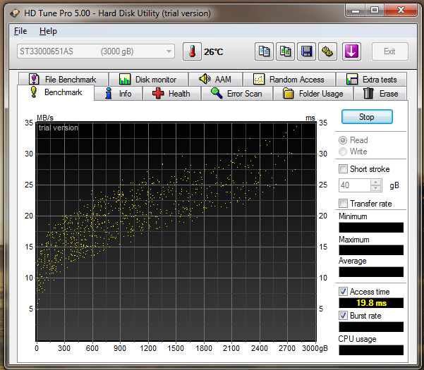
Task: Click the short stroke gB input field
Action: point(355,185)
